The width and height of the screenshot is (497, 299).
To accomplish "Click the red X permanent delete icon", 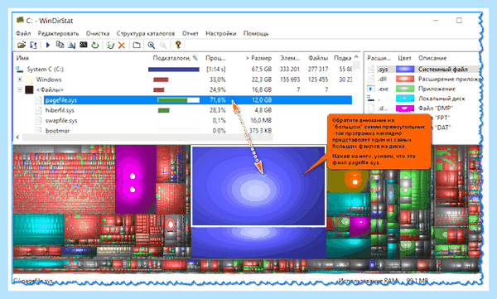I will coord(122,45).
